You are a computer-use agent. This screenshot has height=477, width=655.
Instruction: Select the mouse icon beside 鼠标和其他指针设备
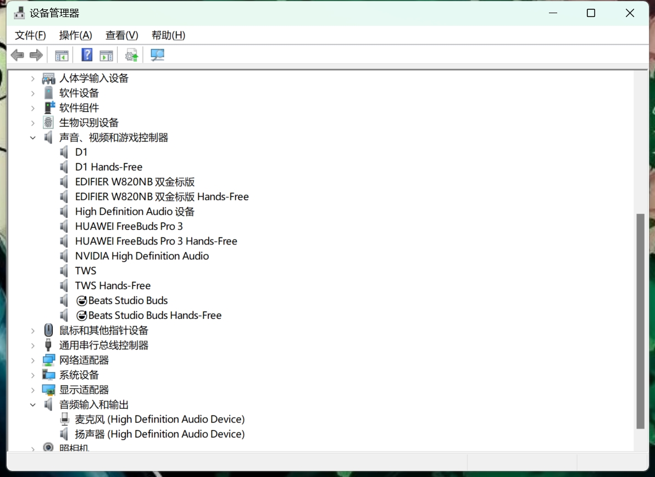click(x=48, y=330)
